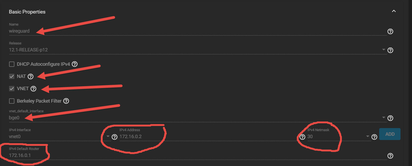Collapse the Basic Properties section
Viewport: 412px width, 166px height.
[394, 11]
